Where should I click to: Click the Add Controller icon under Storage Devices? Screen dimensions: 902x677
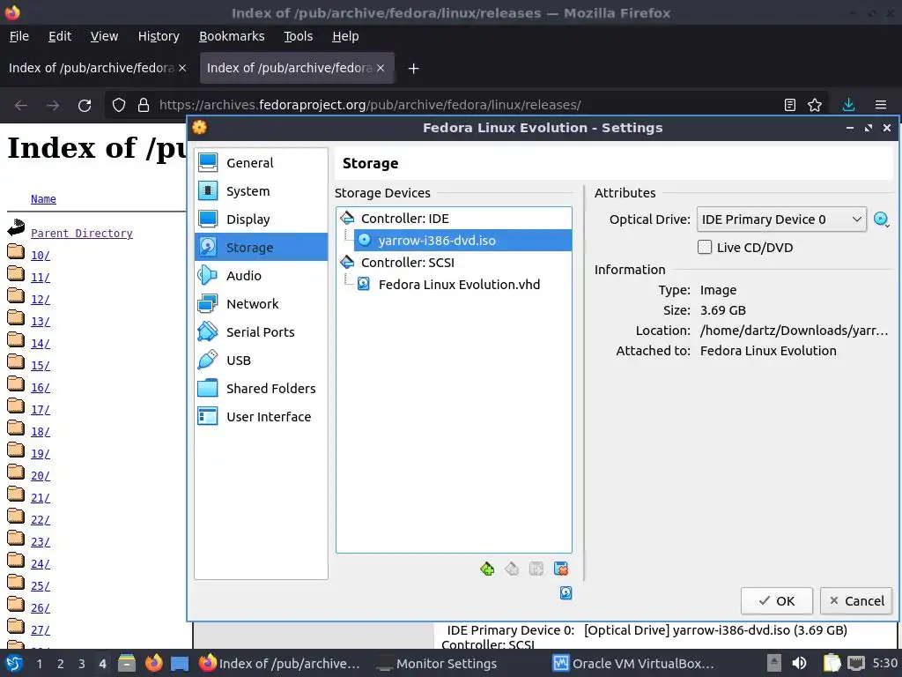[x=487, y=569]
